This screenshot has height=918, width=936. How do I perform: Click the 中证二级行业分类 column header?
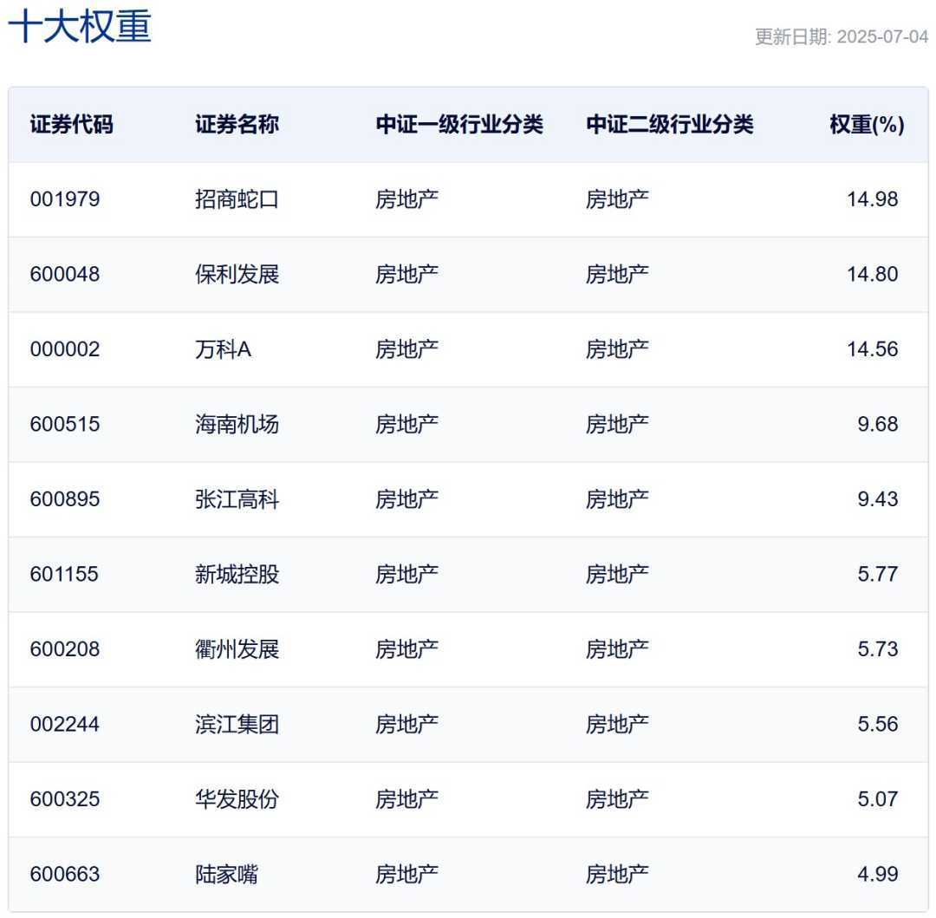pyautogui.click(x=670, y=125)
